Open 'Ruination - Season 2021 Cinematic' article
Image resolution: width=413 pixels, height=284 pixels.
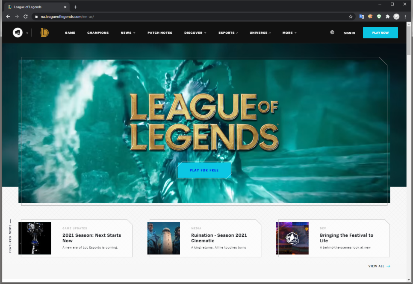pyautogui.click(x=219, y=238)
